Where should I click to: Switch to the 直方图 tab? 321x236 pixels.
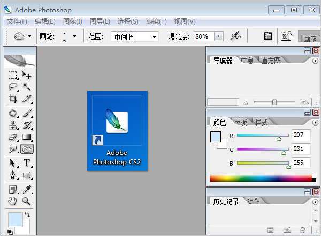[x=271, y=61]
